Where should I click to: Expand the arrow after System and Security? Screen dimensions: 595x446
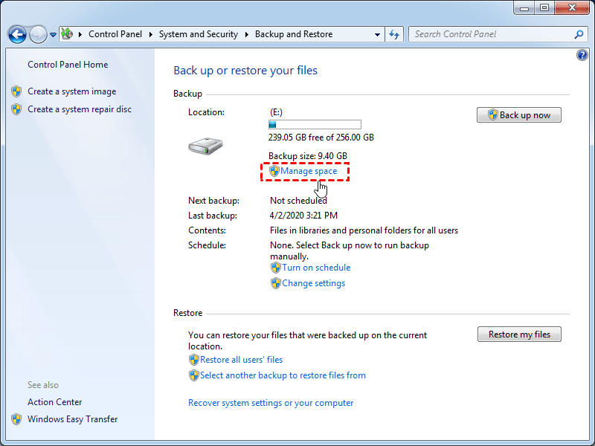247,34
